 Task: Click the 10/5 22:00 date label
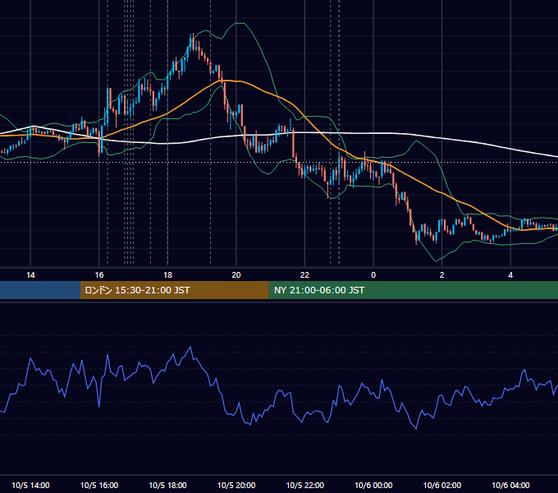pos(305,485)
